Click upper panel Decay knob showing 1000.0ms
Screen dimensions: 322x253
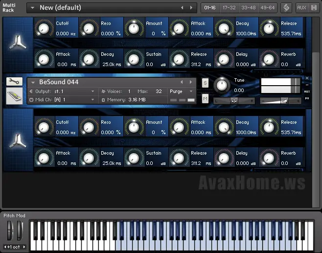coord(224,28)
